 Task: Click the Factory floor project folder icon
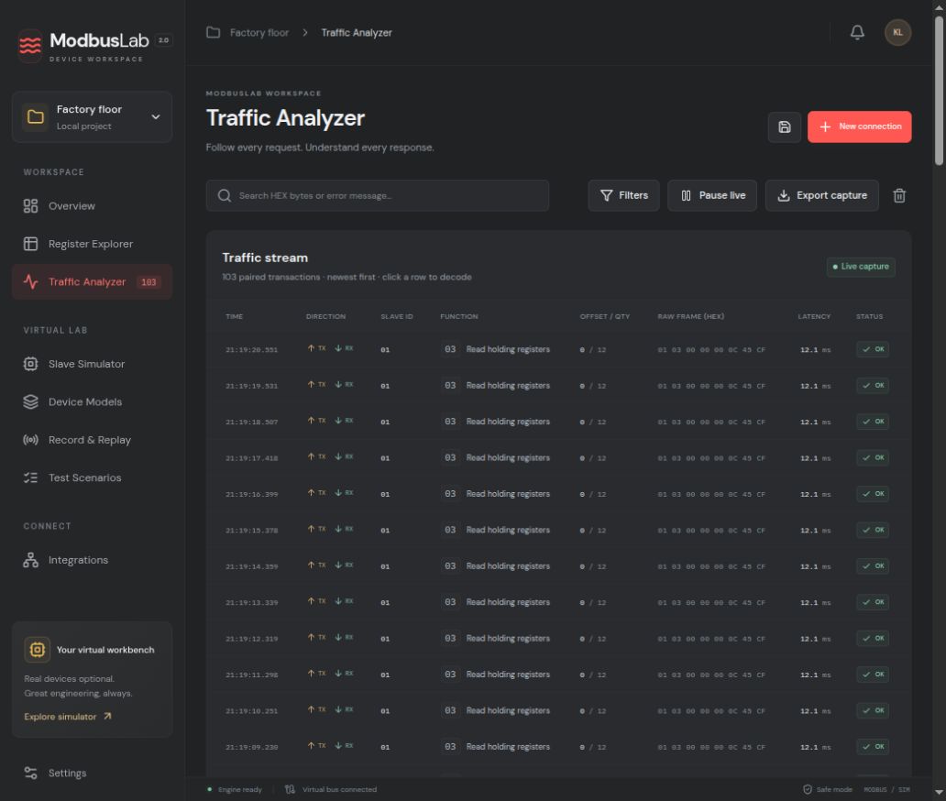click(x=35, y=117)
